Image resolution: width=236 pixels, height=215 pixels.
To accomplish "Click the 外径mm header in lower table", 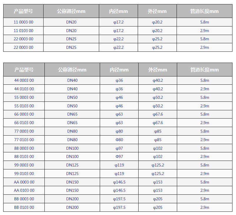I will pyautogui.click(x=158, y=70).
